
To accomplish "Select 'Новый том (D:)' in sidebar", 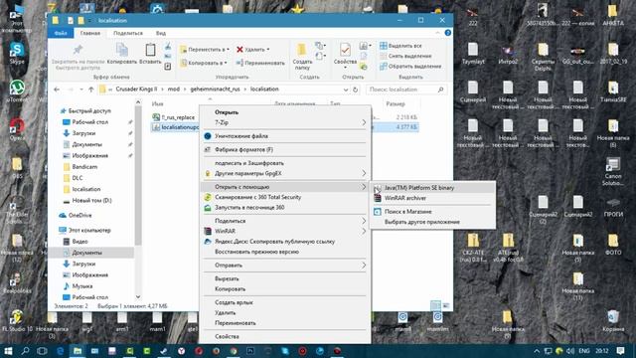I will point(91,200).
